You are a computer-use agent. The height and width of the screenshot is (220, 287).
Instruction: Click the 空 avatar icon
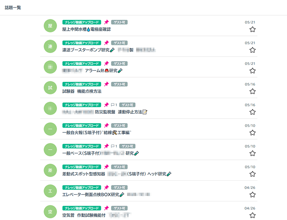[x=50, y=212]
